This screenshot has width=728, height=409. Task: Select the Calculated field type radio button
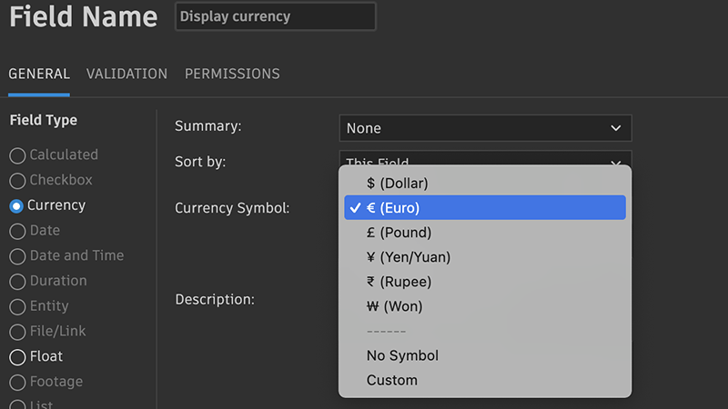[17, 155]
